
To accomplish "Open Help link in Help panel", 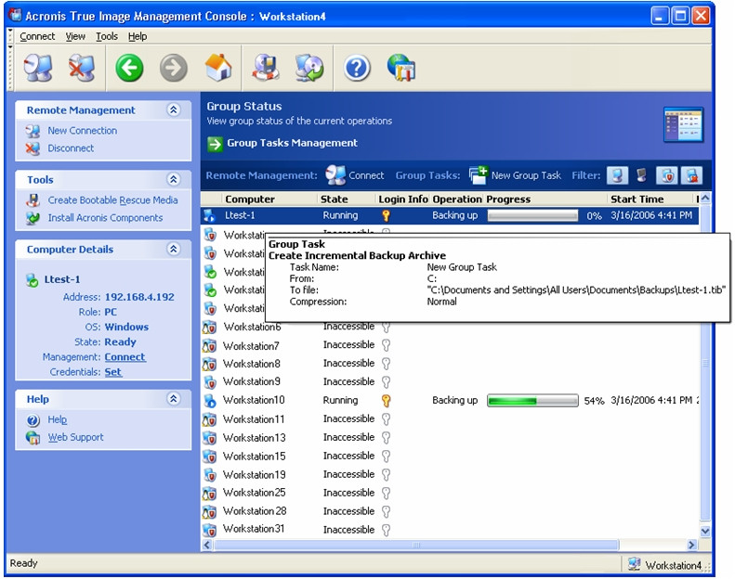I will tap(58, 419).
